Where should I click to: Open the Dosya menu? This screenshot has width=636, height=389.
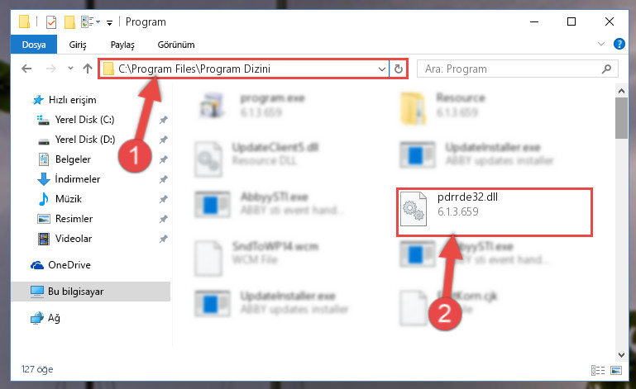pyautogui.click(x=34, y=45)
